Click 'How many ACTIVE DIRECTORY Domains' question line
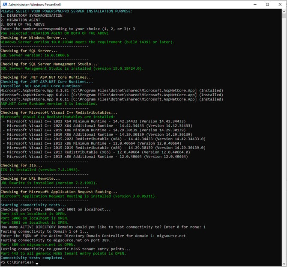The height and width of the screenshot is (267, 287). point(103,227)
